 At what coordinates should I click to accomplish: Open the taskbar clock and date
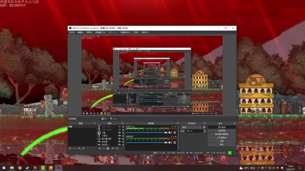pos(291,168)
